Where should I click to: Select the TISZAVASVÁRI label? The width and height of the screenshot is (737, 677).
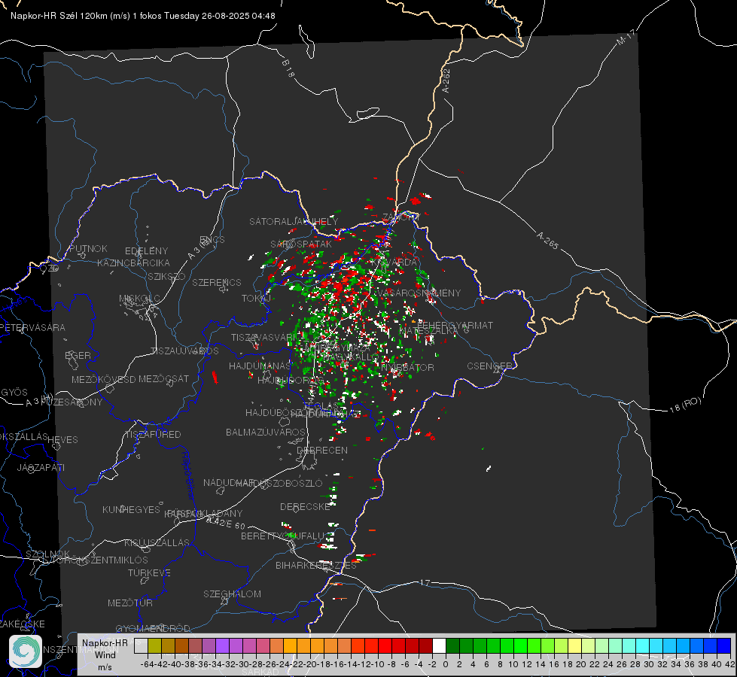tap(265, 337)
